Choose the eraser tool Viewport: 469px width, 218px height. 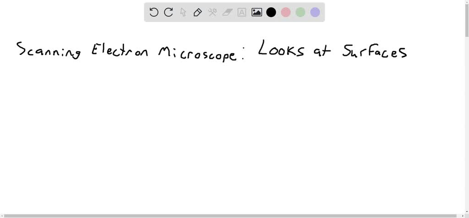227,12
